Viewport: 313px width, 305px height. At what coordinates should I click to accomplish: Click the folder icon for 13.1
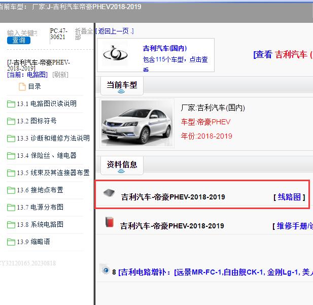pos(11,104)
